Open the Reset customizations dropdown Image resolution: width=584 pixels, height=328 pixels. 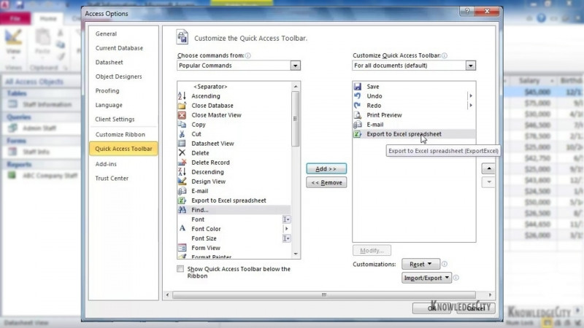click(x=420, y=264)
